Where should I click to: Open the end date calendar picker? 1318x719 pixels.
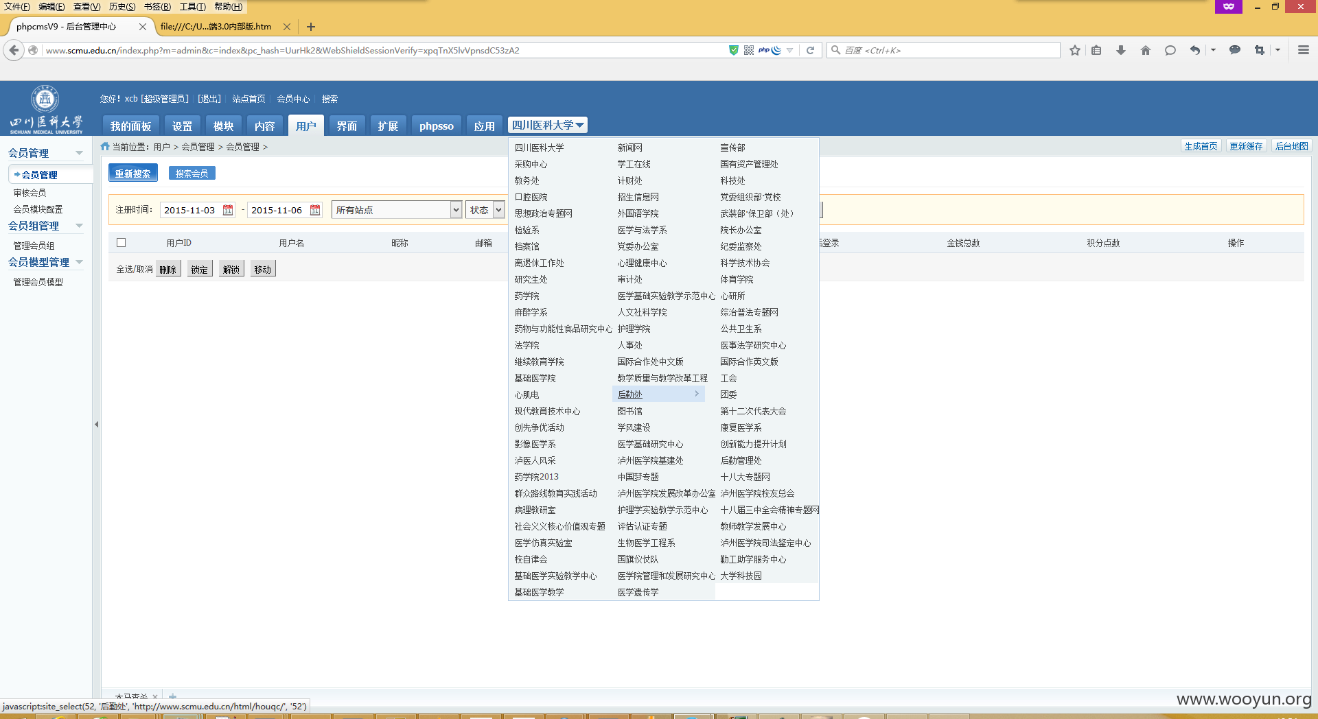pos(315,210)
